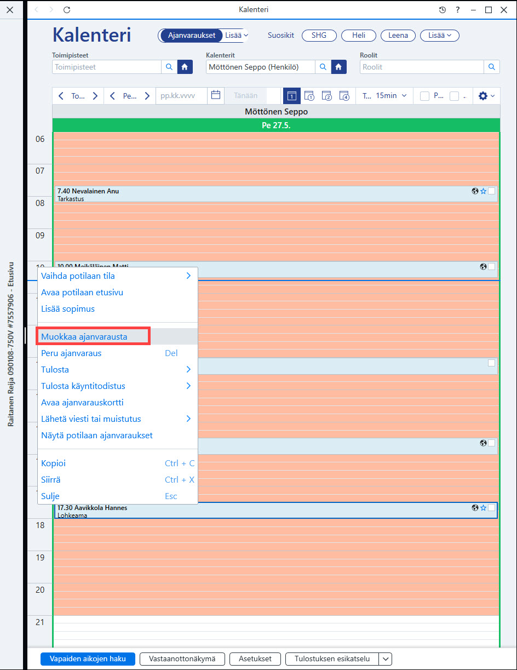Open the 15min time interval dropdown
Screen dimensions: 517x670
[391, 95]
